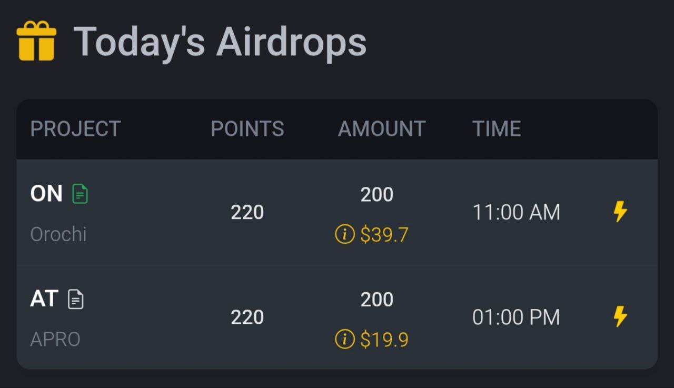
Task: Click the lightning bolt in the Orochi row
Action: [620, 212]
